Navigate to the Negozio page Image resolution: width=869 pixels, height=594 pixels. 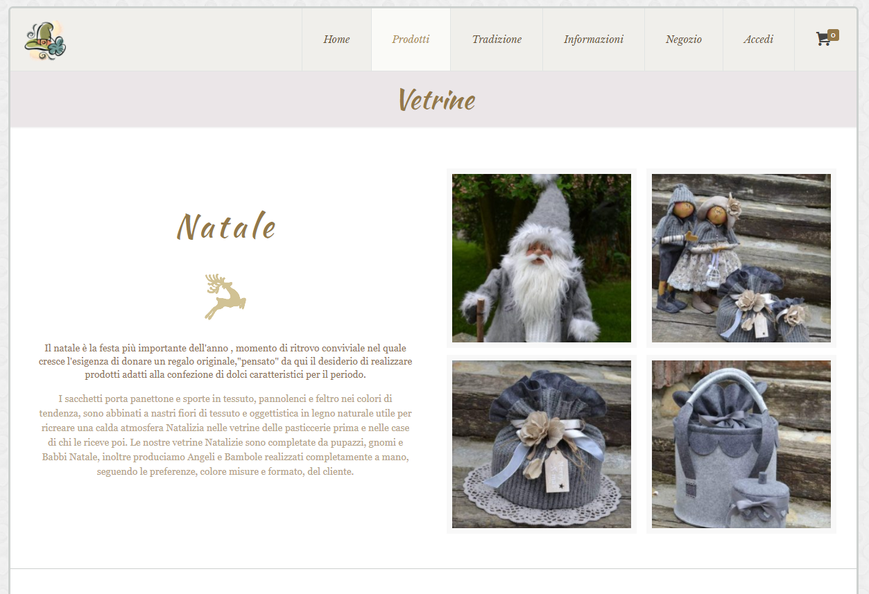pos(684,40)
